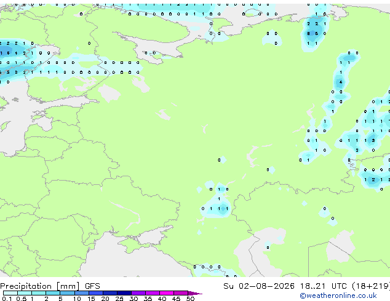Pick the 15–20 mm legend color box

[x=96, y=293]
